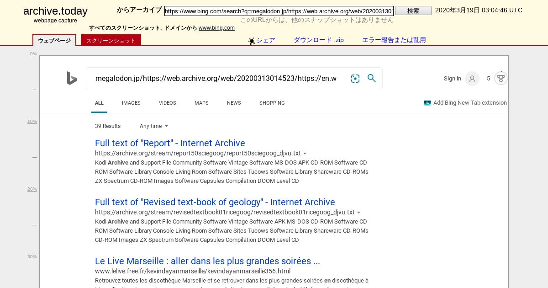Open the シェア share link
The height and width of the screenshot is (288, 548).
tap(266, 40)
